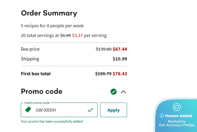This screenshot has width=197, height=132.
Task: Click the discounted $78.43 first box total
Action: click(x=120, y=74)
